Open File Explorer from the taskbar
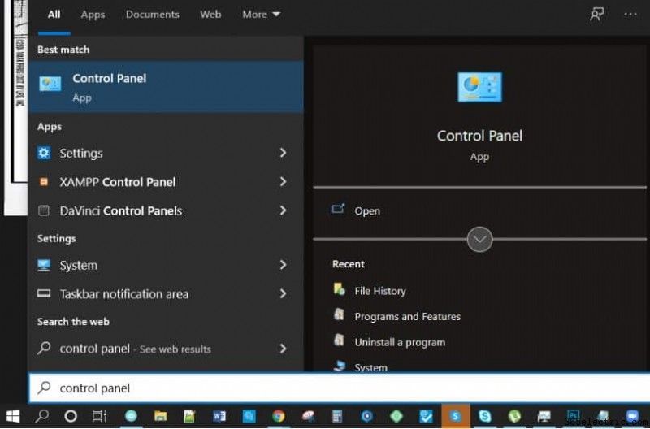The width and height of the screenshot is (650, 429). 160,416
